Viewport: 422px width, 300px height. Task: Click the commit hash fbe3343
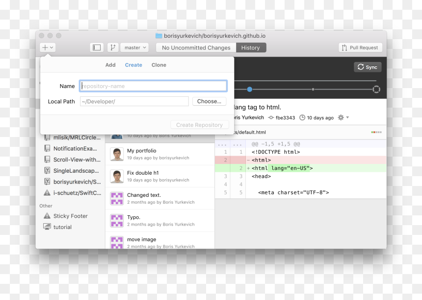pyautogui.click(x=285, y=117)
